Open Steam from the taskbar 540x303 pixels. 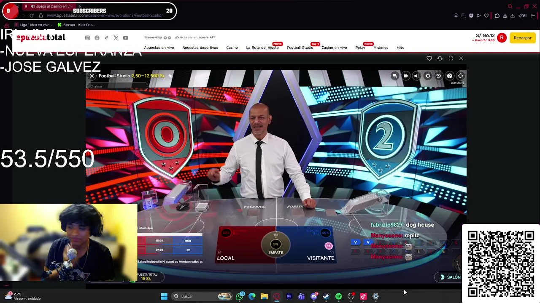pyautogui.click(x=326, y=296)
